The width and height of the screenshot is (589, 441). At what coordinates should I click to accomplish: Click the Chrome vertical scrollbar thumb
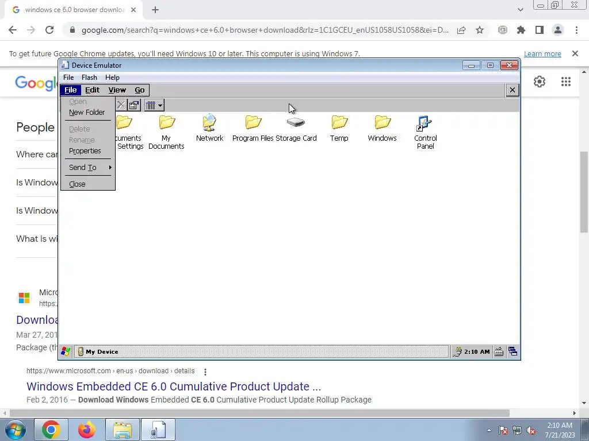584,192
